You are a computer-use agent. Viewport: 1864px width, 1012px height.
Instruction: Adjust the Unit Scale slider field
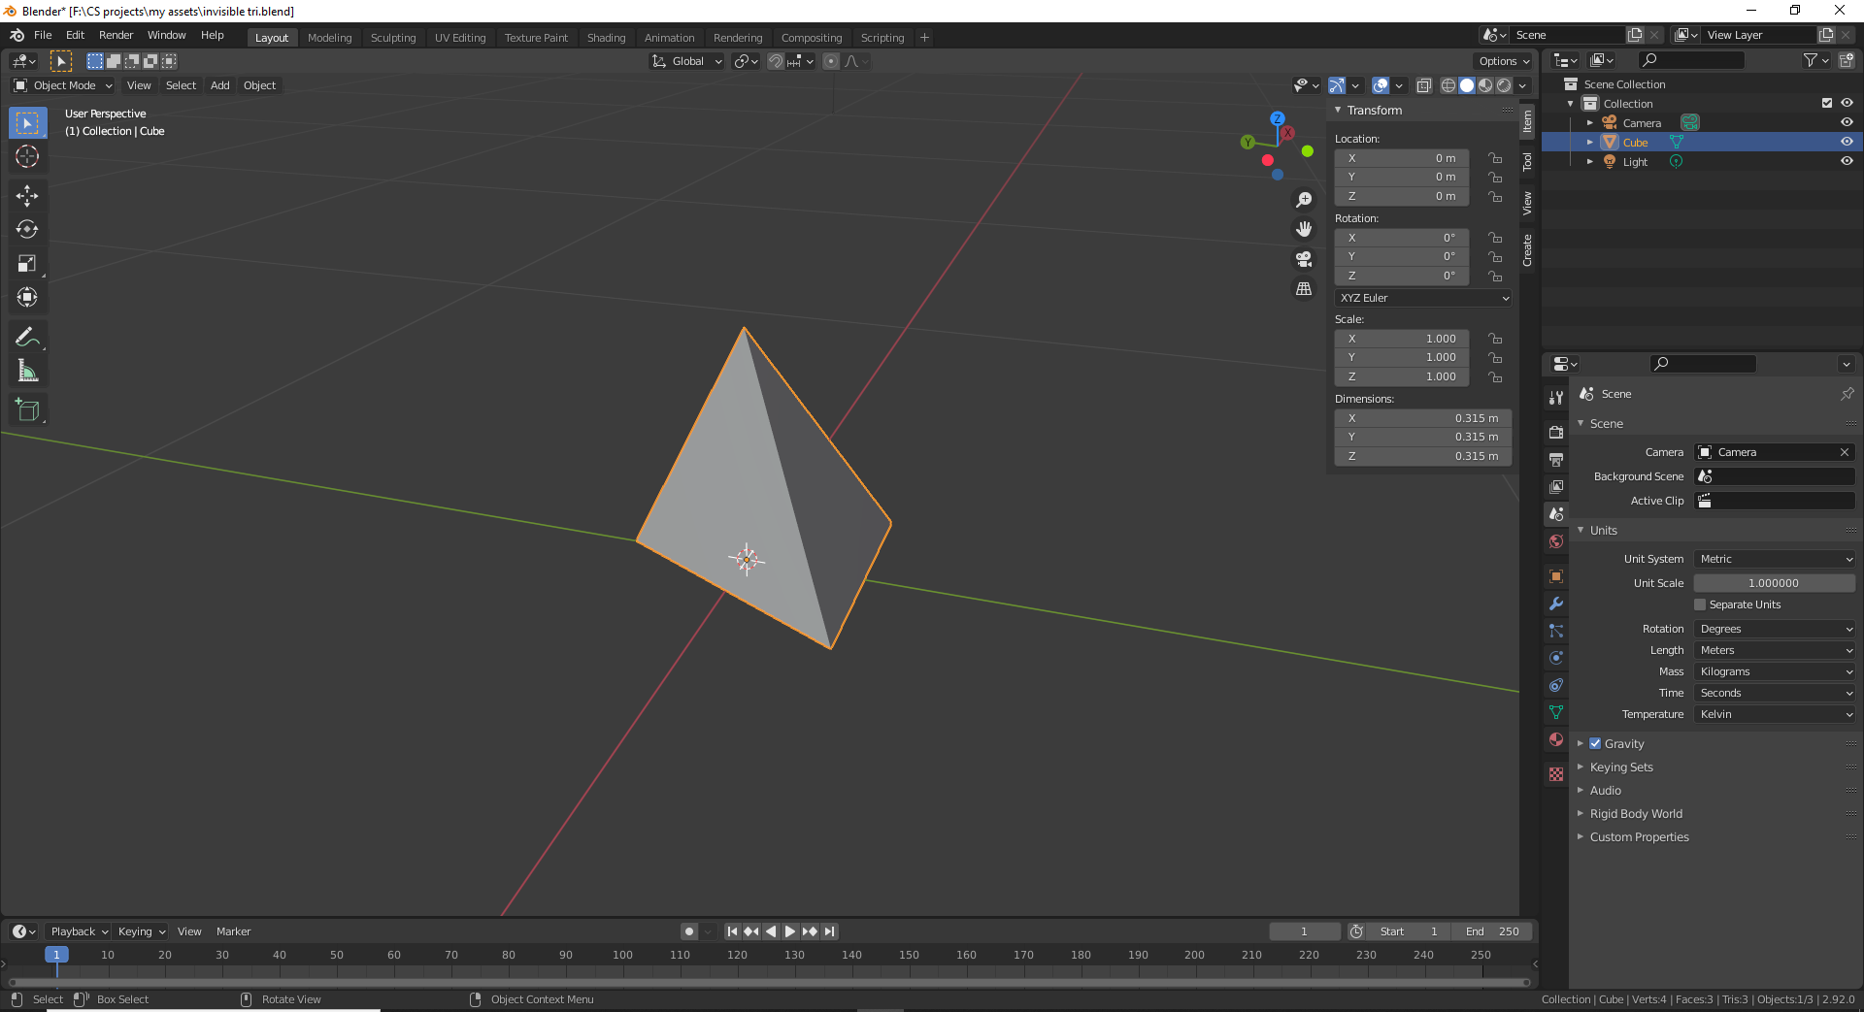point(1775,583)
